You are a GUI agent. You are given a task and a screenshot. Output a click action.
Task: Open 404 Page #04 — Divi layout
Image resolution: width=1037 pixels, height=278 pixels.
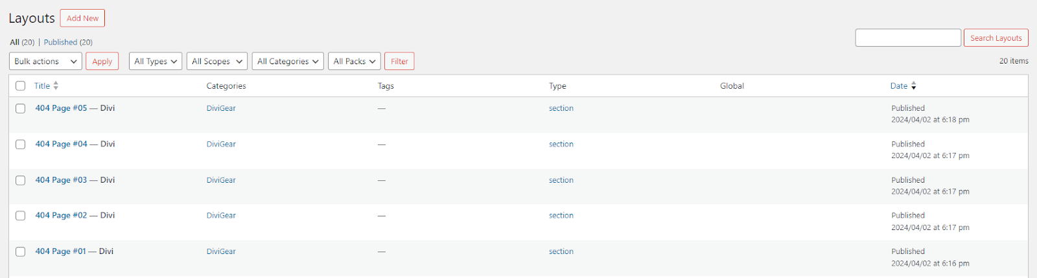[x=75, y=144]
